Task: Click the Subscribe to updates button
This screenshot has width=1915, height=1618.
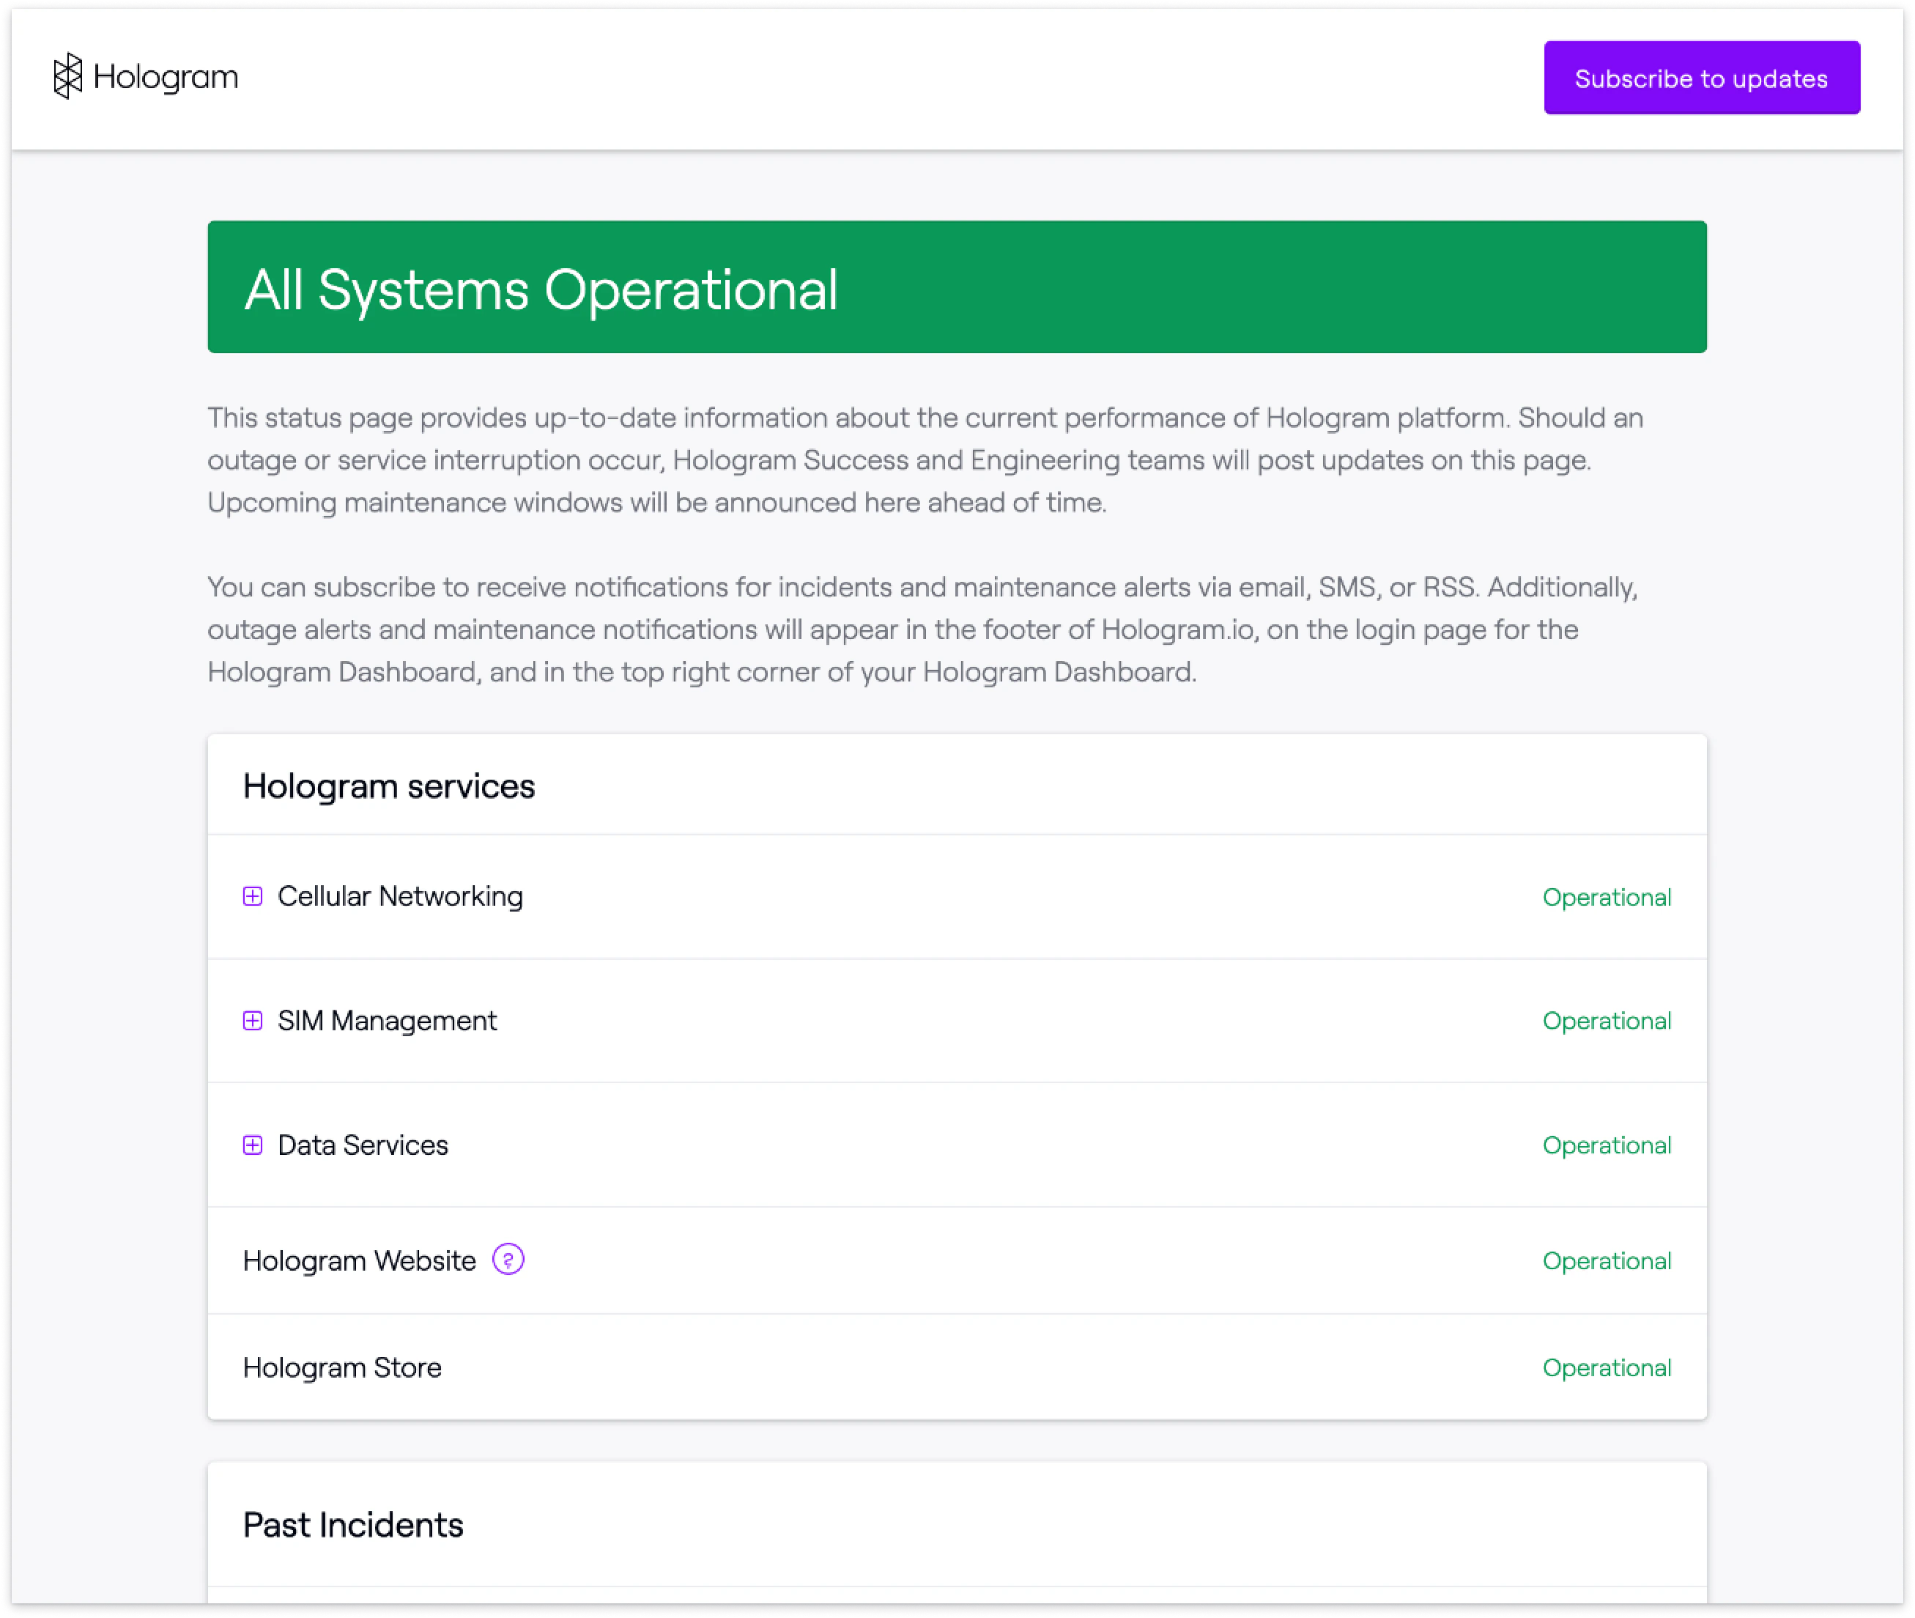Action: tap(1703, 78)
